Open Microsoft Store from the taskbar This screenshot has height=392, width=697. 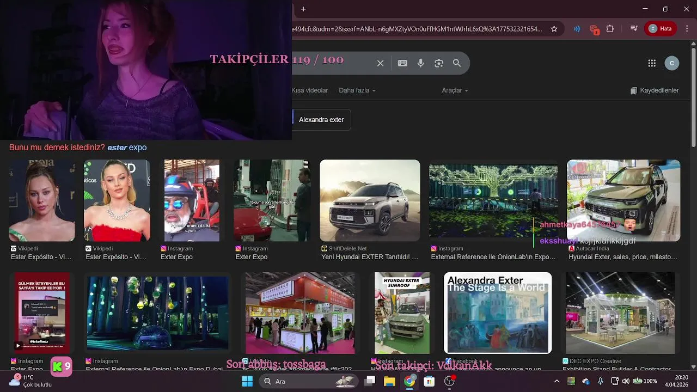[429, 381]
